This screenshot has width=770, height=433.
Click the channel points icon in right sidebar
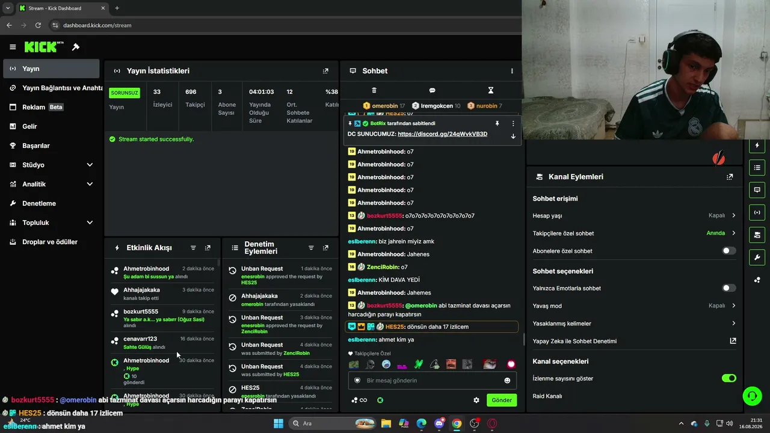pyautogui.click(x=757, y=280)
